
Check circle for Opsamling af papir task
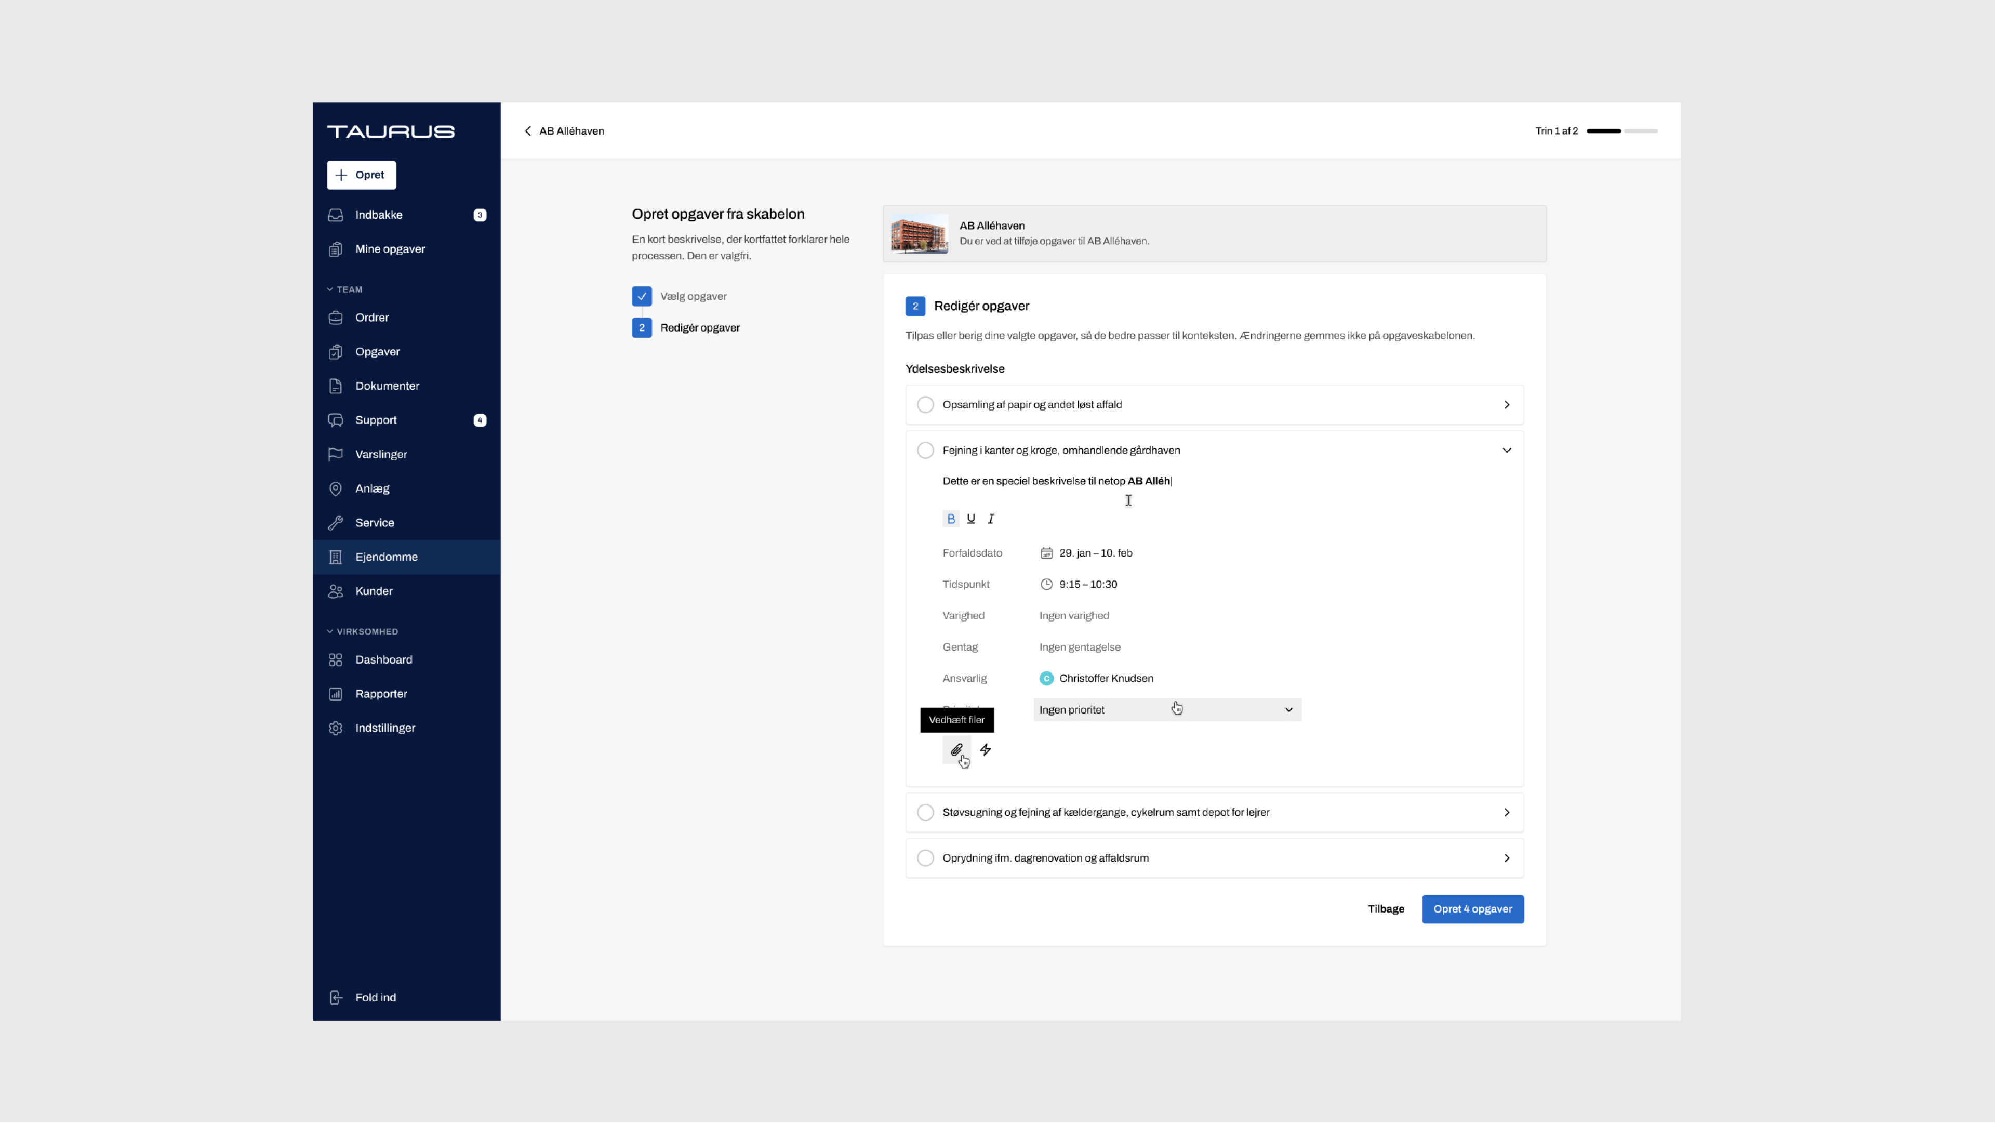[x=925, y=405]
